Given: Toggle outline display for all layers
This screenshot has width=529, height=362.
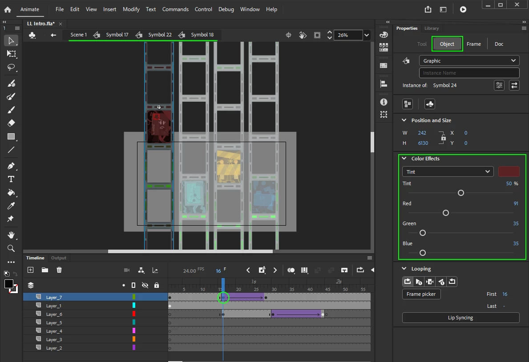Looking at the screenshot, I should (133, 285).
